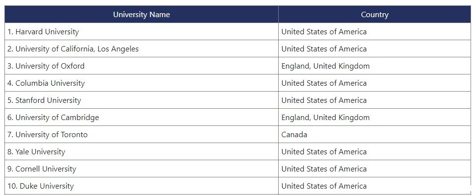The height and width of the screenshot is (195, 474).
Task: Click the Cornell University entry
Action: coord(141,169)
